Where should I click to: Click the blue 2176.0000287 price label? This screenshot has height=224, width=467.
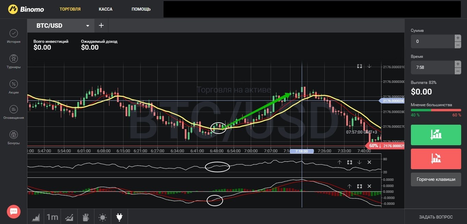pyautogui.click(x=392, y=101)
